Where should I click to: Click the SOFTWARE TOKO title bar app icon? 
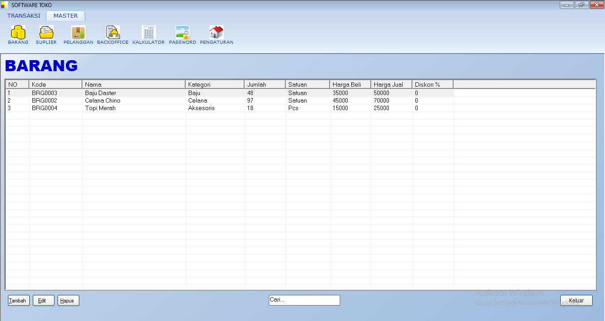[4, 5]
